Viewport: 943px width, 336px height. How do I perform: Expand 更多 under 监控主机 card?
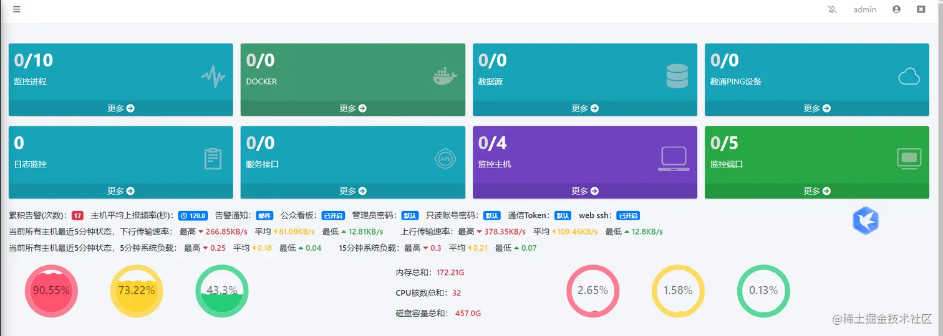pos(585,191)
